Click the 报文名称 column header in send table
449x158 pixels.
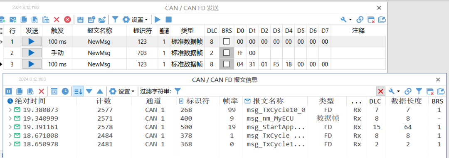tap(99, 31)
